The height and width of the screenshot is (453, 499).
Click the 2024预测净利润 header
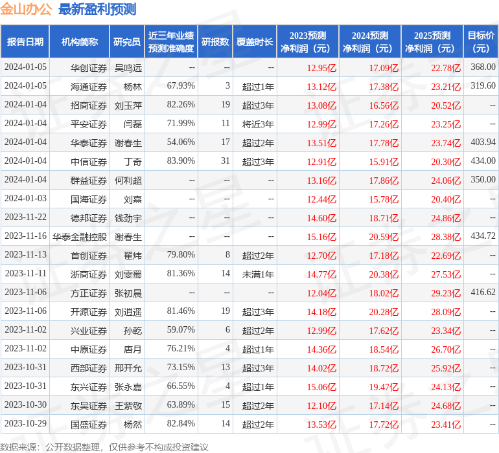click(x=370, y=41)
